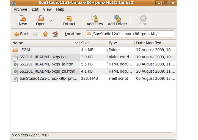Image resolution: width=198 pixels, height=140 pixels.
Task: Click the plain text d... type cell
Action: [121, 57]
